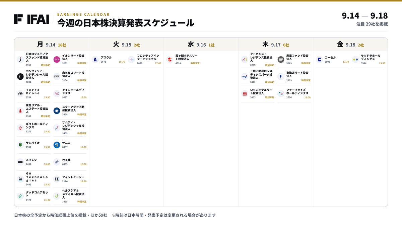The image size is (402, 226).
Task: Click the GA technologies logo icon
Action: (x=20, y=179)
